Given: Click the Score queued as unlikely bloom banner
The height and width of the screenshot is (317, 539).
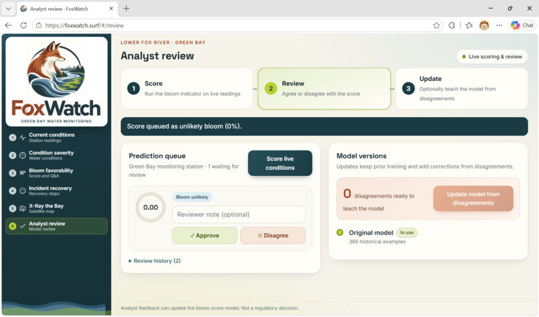Looking at the screenshot, I should coord(324,126).
